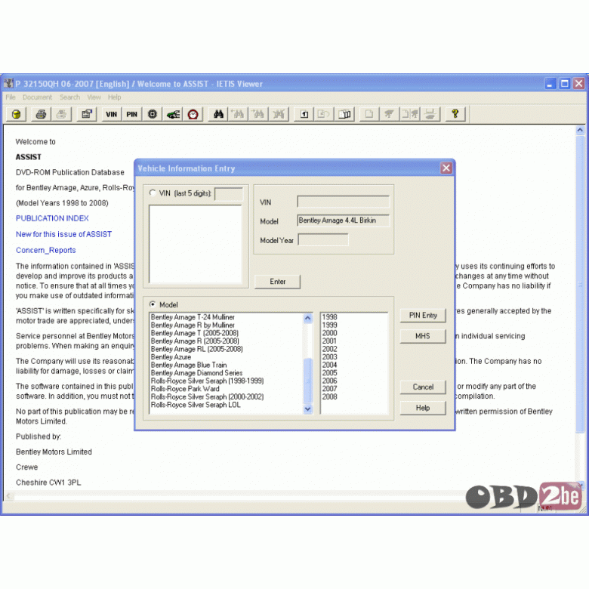The image size is (589, 589).
Task: Click the second greyed-out binoculars icon
Action: [x=259, y=114]
